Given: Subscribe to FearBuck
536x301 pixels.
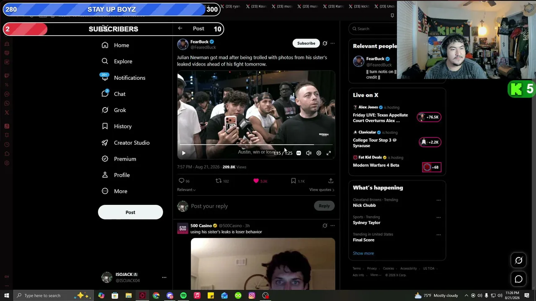Looking at the screenshot, I should click(306, 43).
